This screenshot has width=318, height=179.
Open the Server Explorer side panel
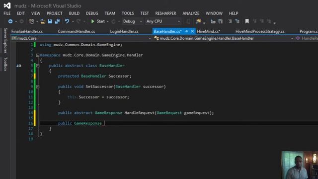[5, 40]
